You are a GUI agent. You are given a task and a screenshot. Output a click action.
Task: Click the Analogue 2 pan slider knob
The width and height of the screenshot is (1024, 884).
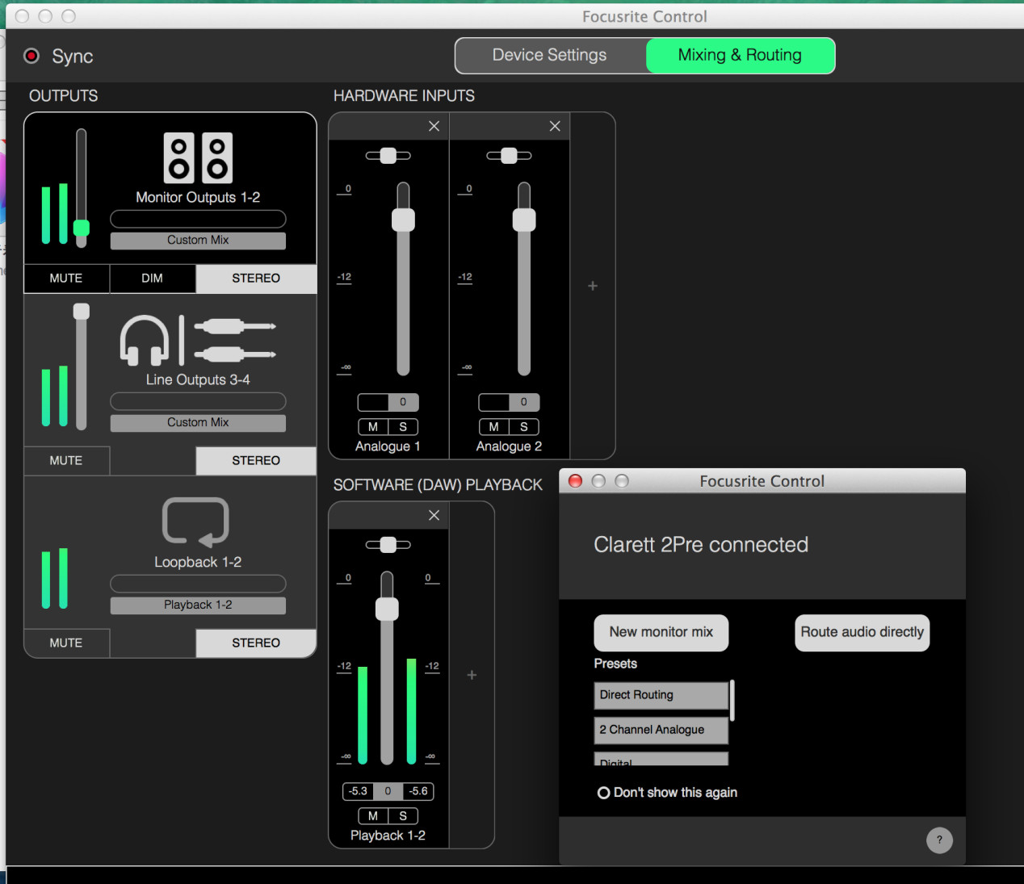[509, 156]
